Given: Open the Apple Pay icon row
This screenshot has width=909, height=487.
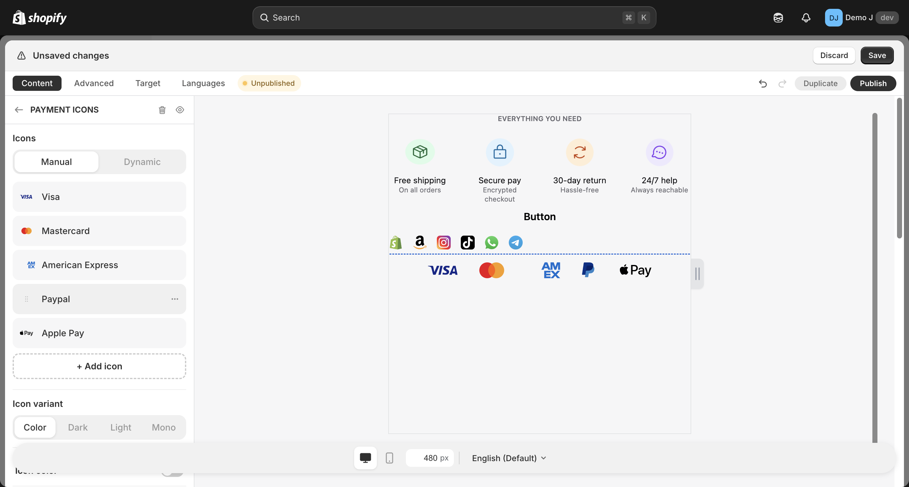Looking at the screenshot, I should point(99,333).
